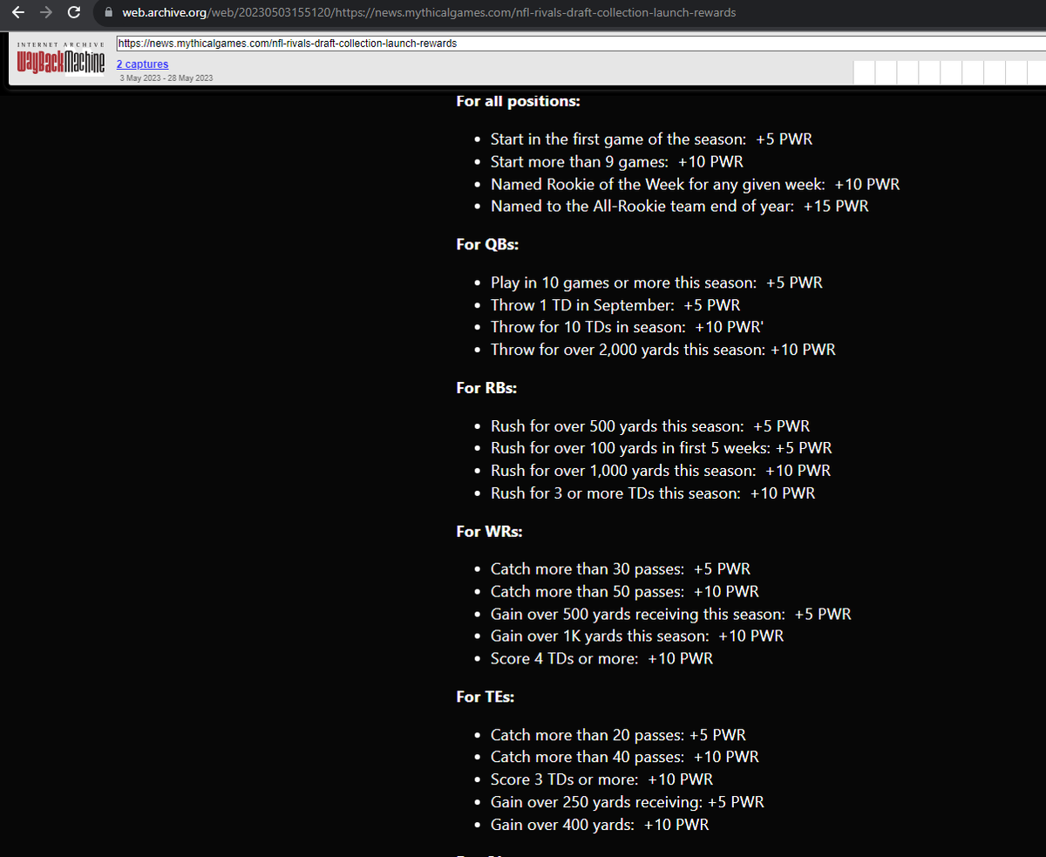The height and width of the screenshot is (857, 1046).
Task: Select 'Rush for over 1,000 yards' line
Action: click(661, 471)
